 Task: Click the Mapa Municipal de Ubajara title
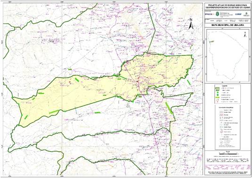click(228, 25)
